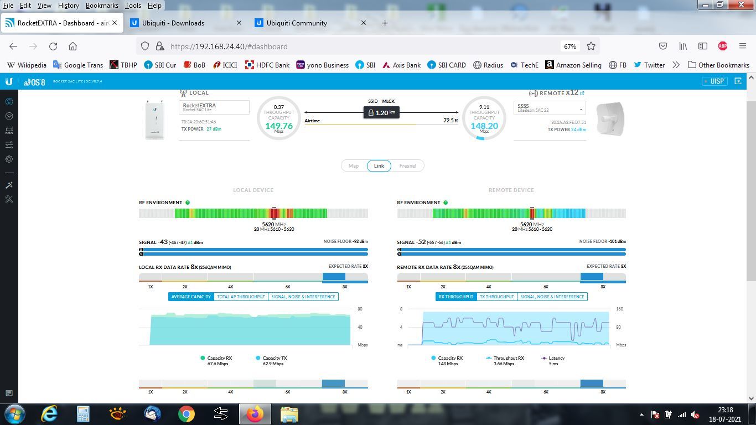
Task: Click the RocketEXTRA device name box
Action: click(x=214, y=107)
